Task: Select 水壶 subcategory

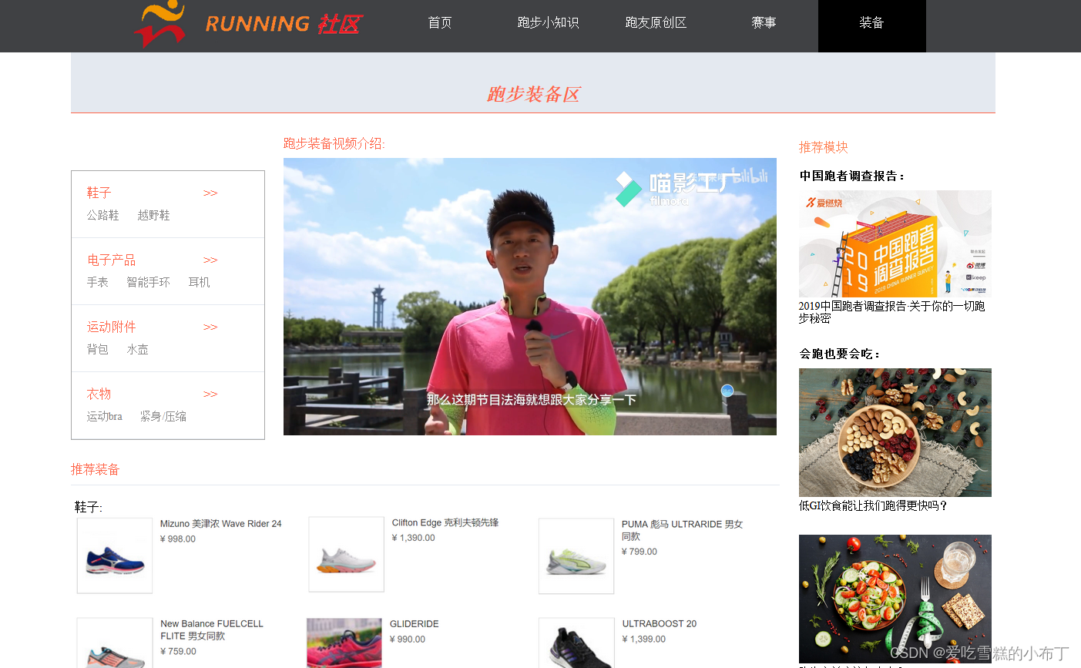Action: [x=137, y=349]
